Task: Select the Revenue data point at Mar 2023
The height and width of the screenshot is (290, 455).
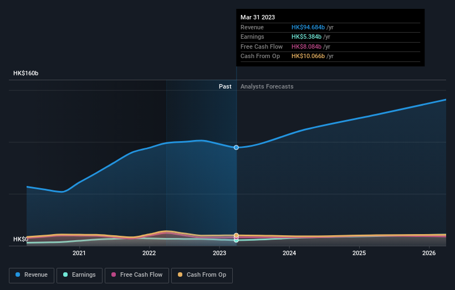Action: 236,147
